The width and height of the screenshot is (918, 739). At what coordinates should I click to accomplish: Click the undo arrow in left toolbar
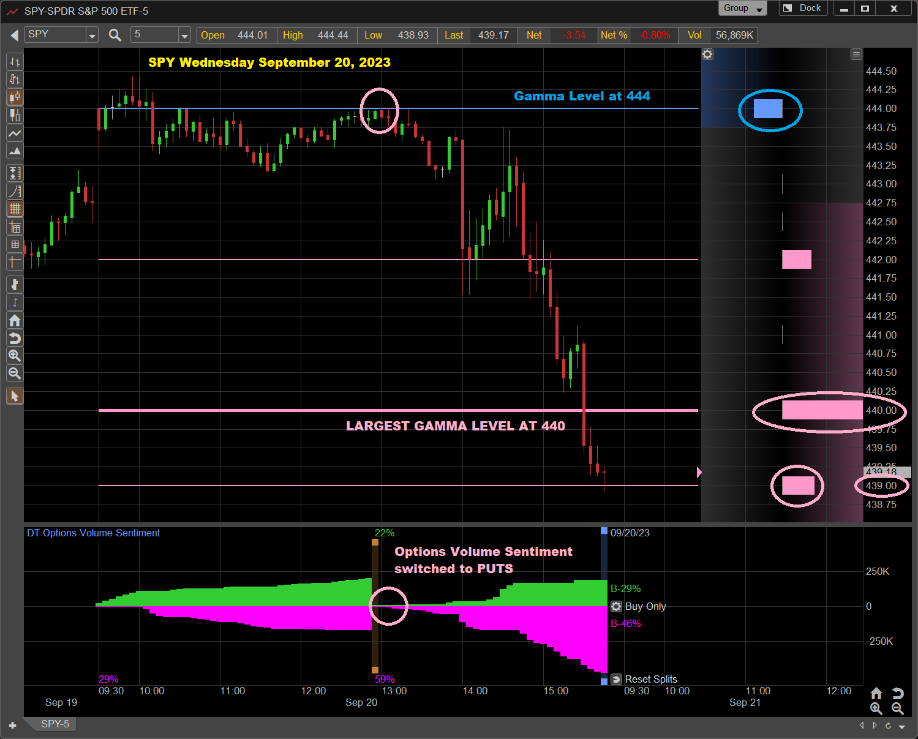pyautogui.click(x=15, y=338)
